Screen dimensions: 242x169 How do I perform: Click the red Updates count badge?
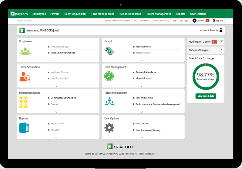207,21
